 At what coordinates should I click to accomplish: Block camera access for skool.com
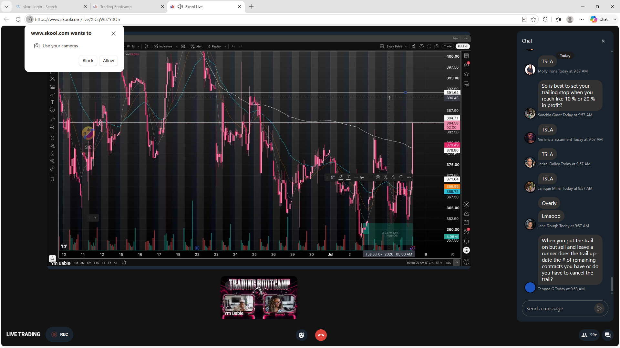point(88,61)
